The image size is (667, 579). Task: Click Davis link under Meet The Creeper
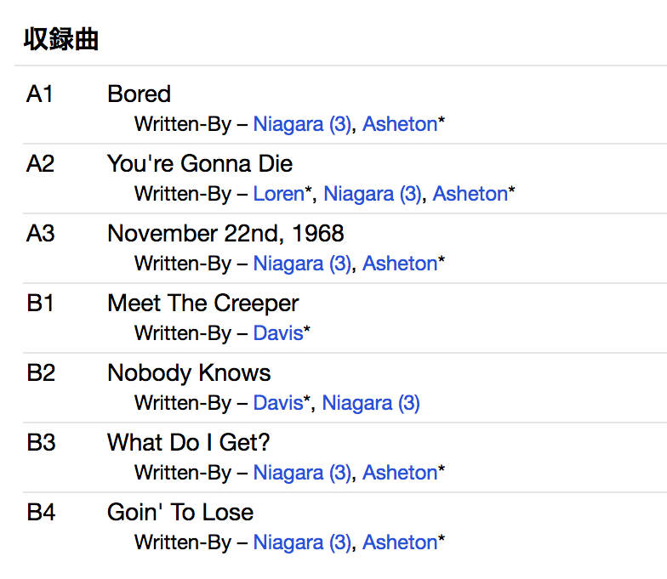pos(278,333)
